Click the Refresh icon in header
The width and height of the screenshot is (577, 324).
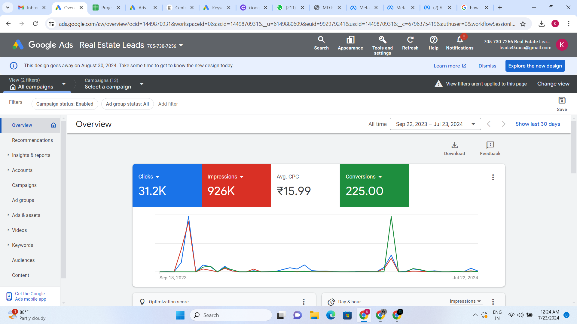coord(410,43)
